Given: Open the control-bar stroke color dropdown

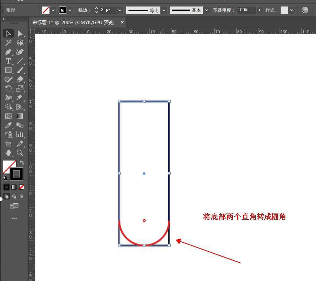Looking at the screenshot, I should coord(70,10).
